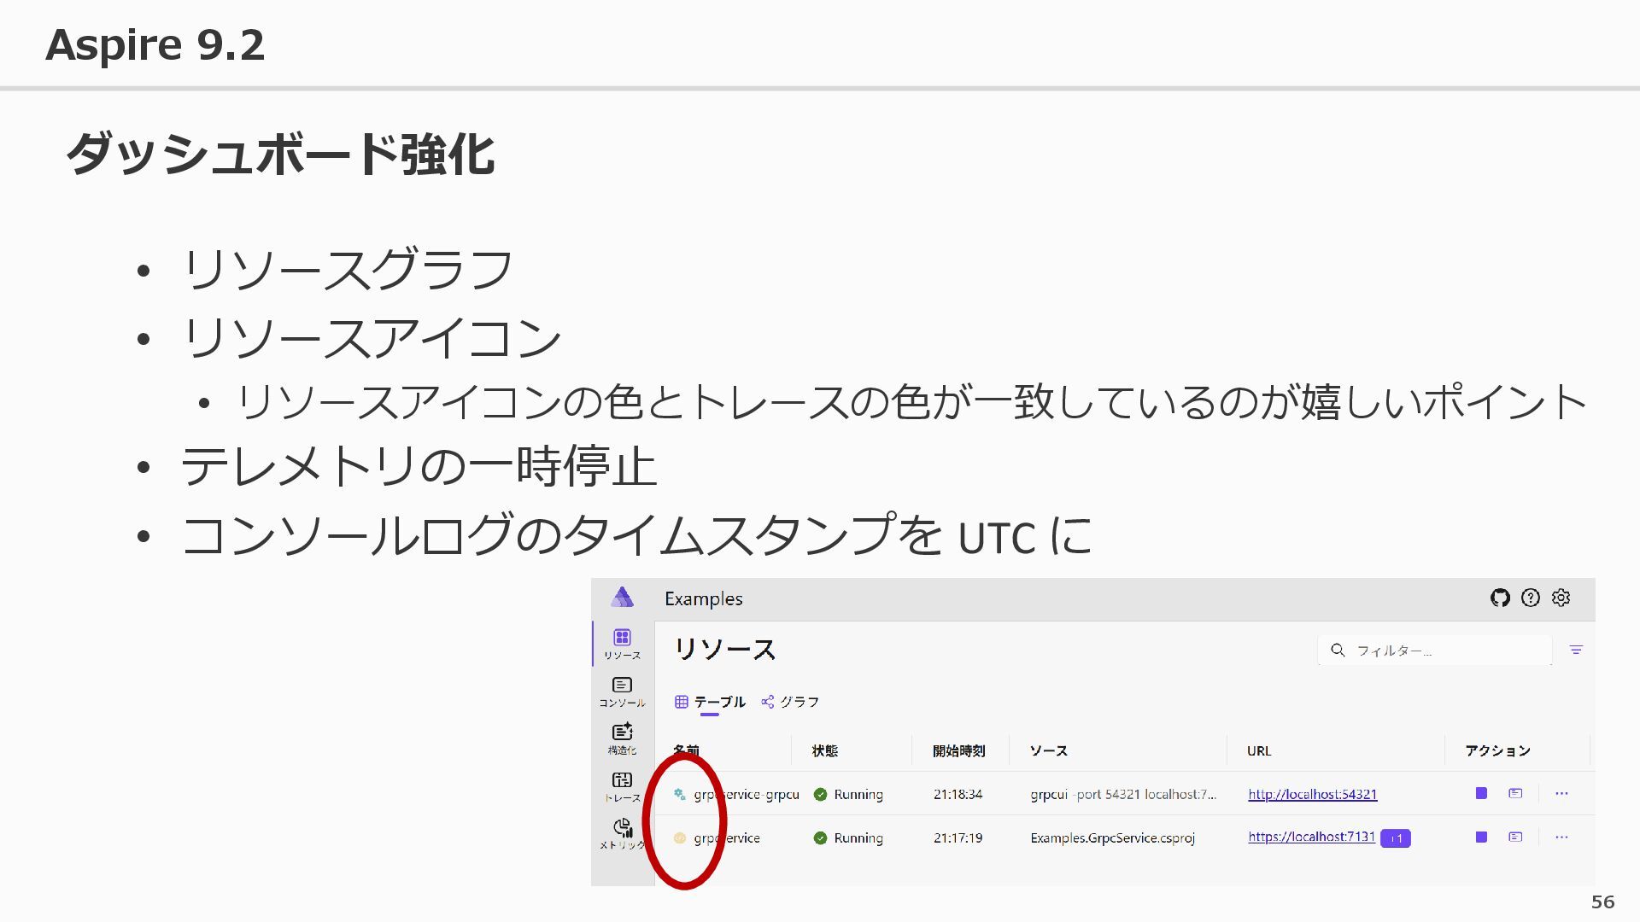
Task: Stop the grpcservice-grpcui resource
Action: 1481,793
